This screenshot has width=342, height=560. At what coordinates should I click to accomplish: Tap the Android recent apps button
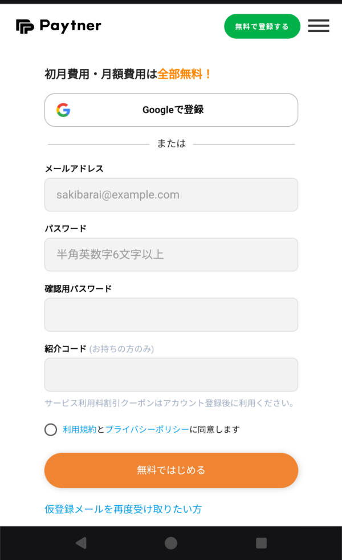(x=262, y=543)
